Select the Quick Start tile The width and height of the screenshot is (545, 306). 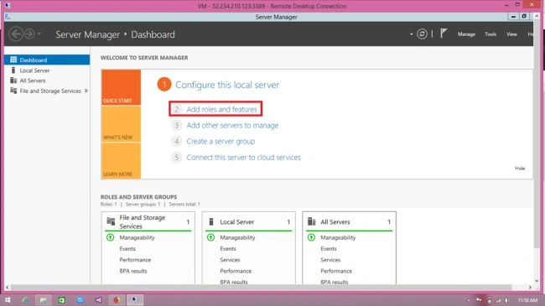[x=121, y=87]
